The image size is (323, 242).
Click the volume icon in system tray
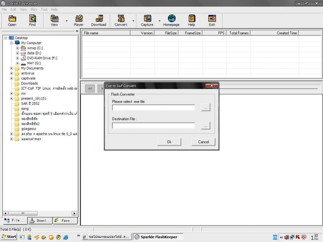(286, 237)
